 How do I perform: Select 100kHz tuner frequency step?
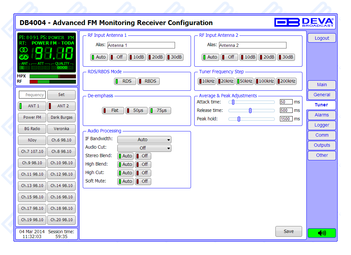[265, 81]
